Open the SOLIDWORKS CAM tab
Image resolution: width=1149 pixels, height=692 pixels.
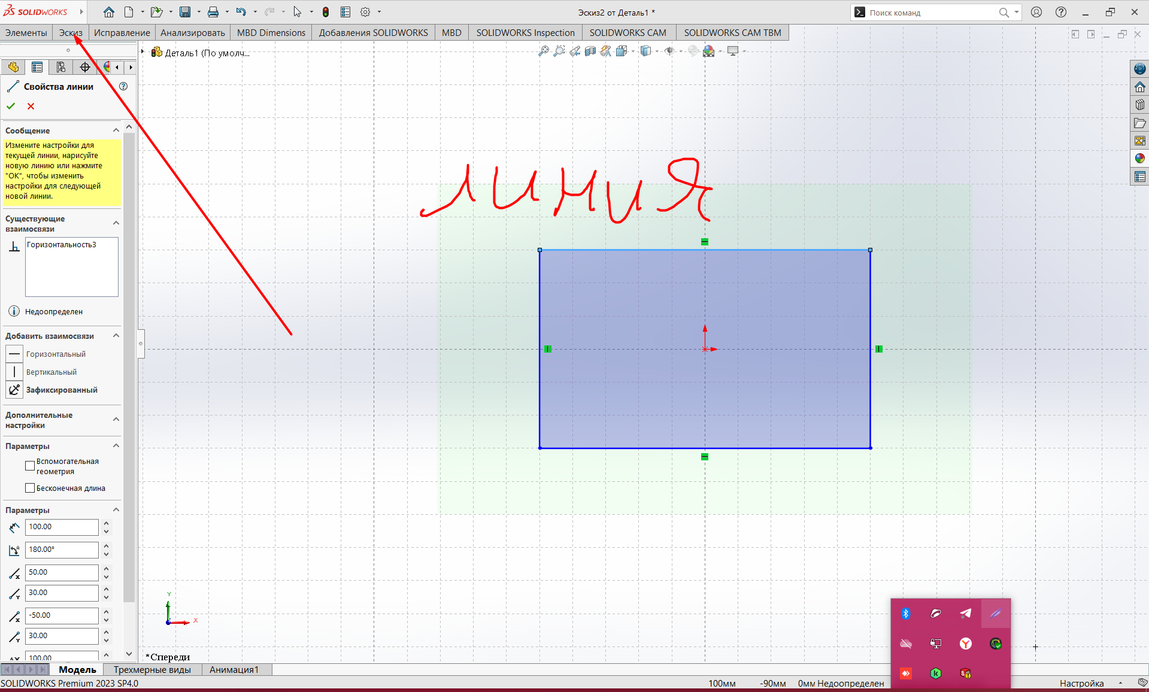pyautogui.click(x=627, y=32)
